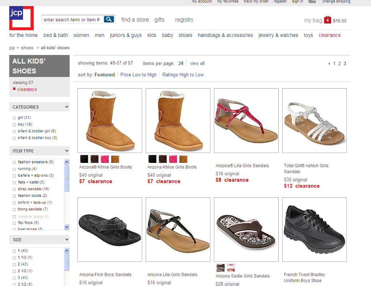Screen dimensions: 371x286
Task: Go to page 2
Action: point(339,64)
